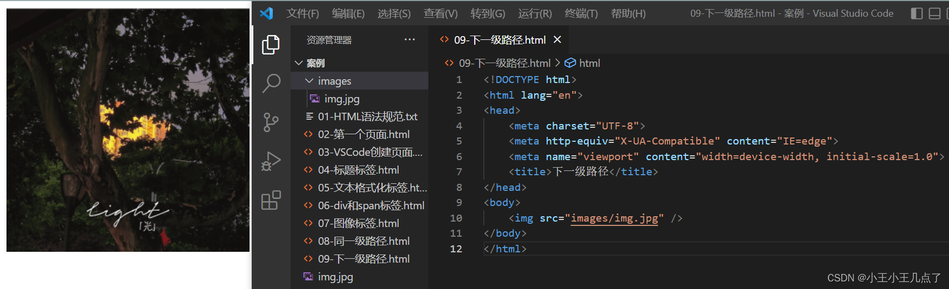Open the 帮助(H) menu
Screen dimensions: 949x289
[628, 13]
